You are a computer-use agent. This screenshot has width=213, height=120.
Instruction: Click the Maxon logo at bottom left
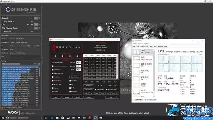click(x=13, y=113)
